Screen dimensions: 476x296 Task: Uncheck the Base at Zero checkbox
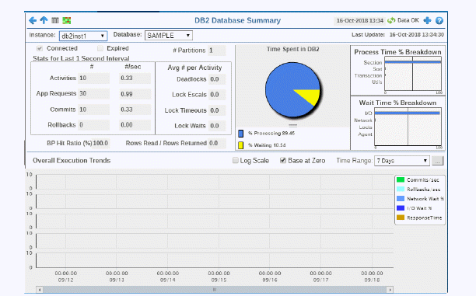coord(283,161)
